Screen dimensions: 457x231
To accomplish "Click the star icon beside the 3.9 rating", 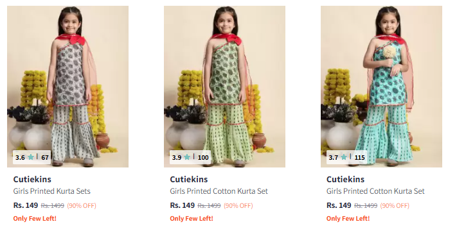I will [188, 157].
